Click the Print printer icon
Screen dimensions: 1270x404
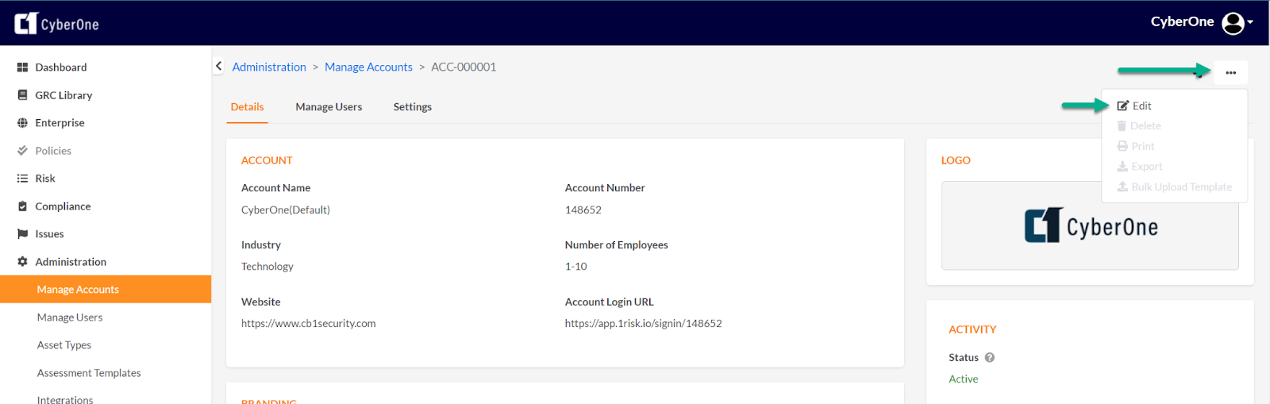coord(1122,146)
